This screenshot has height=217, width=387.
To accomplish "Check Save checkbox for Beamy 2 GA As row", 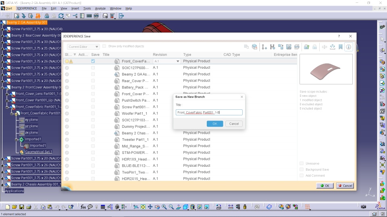I will click(x=93, y=74).
